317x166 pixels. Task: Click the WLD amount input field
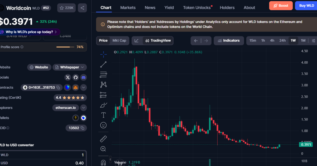point(43,155)
